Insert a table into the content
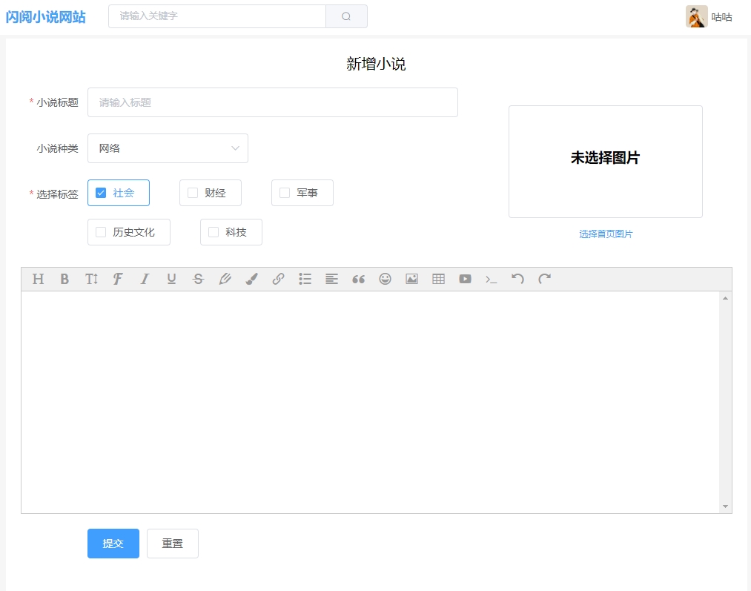This screenshot has height=591, width=751. point(438,279)
